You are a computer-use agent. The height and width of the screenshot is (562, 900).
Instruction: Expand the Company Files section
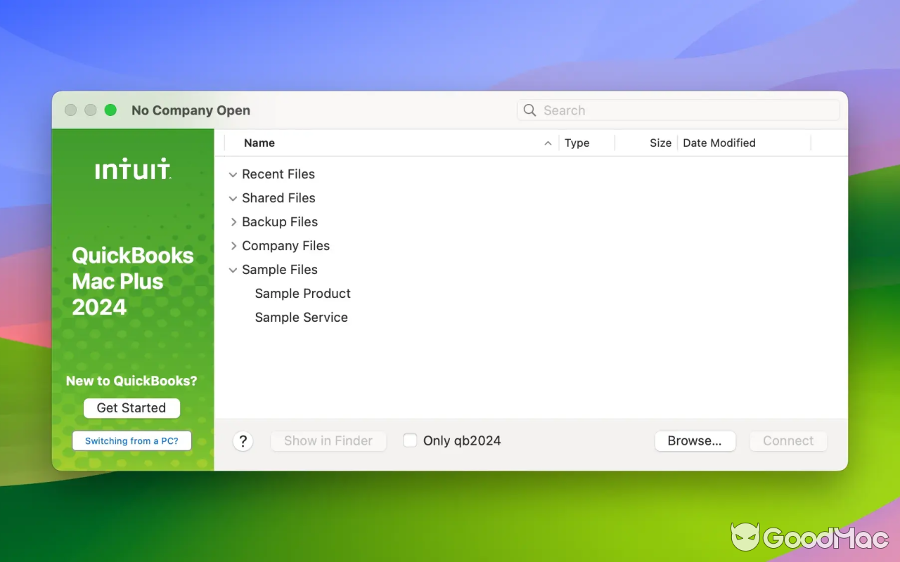tap(233, 246)
